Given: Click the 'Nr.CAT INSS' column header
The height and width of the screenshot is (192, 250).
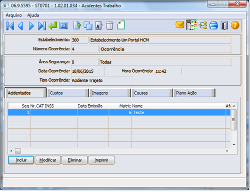Looking at the screenshot, I should 53,106.
